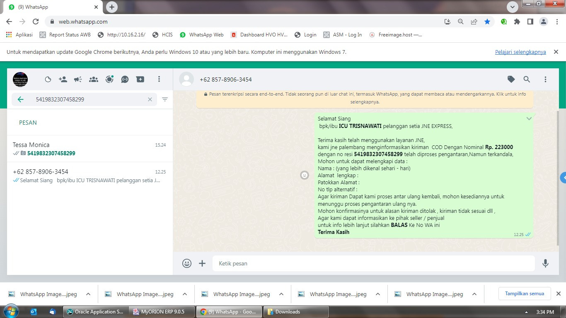The width and height of the screenshot is (566, 318).
Task: Click the green back arrow in search
Action: [20, 99]
